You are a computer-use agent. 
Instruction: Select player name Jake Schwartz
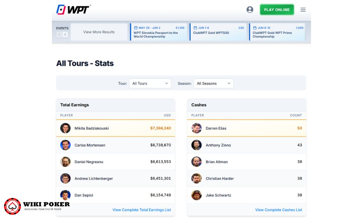click(218, 195)
